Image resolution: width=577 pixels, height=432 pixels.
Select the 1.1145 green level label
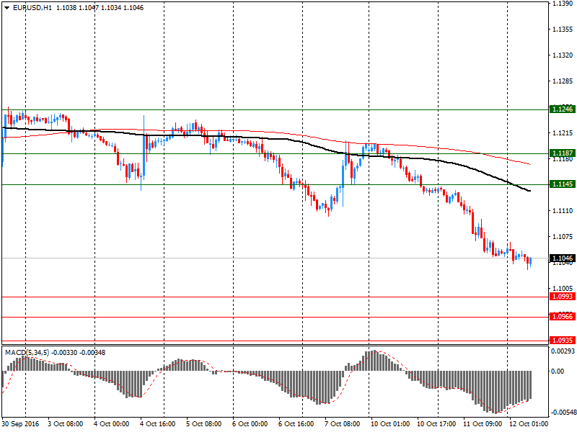click(x=563, y=184)
